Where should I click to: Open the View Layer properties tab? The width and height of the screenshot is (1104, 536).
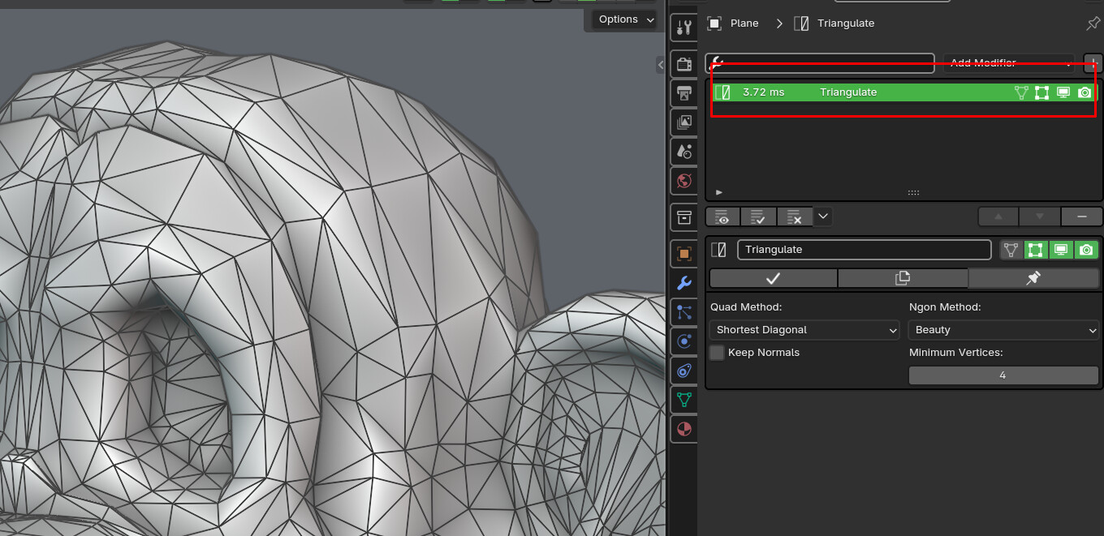684,122
